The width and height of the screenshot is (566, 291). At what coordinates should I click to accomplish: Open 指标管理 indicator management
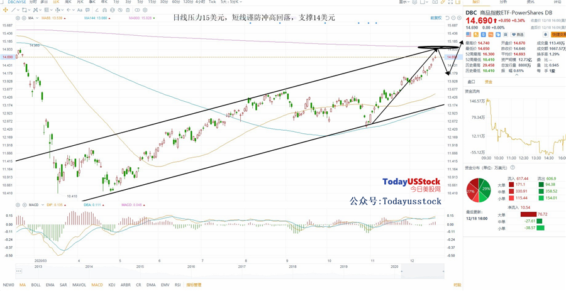pos(194,285)
